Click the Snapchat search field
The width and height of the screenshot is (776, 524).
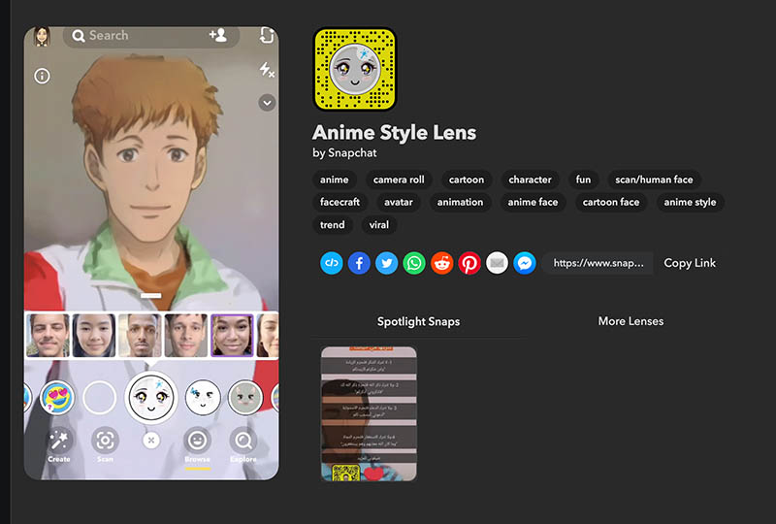[x=126, y=36]
